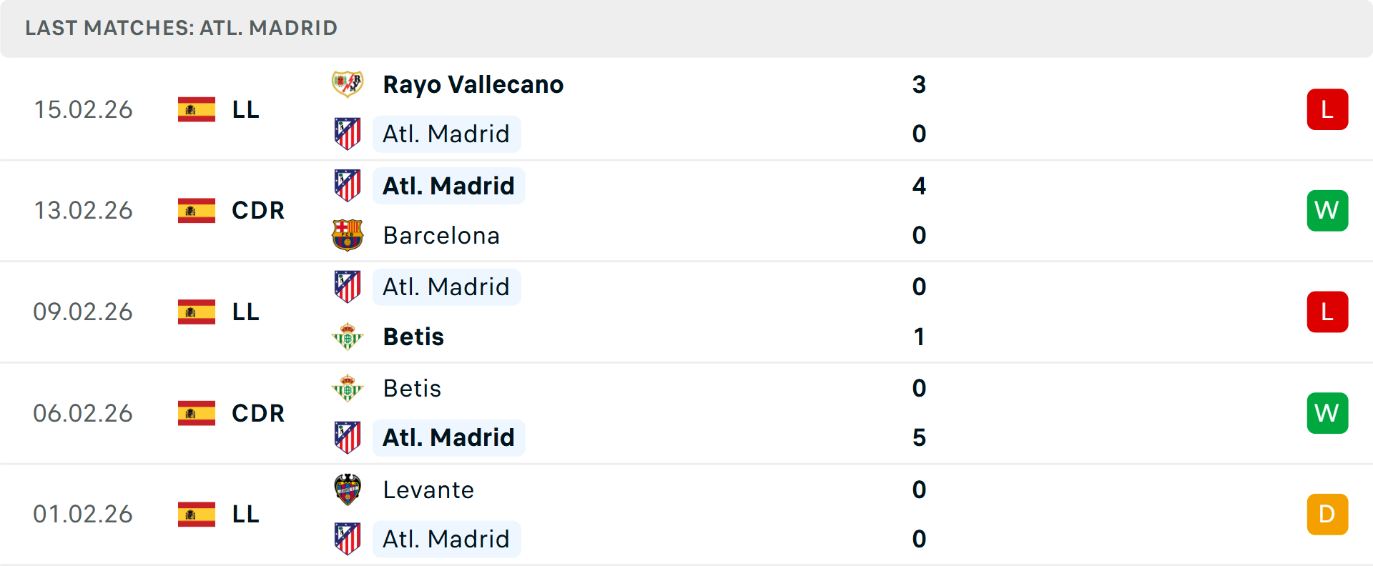Click the Atl. Madrid crest in the 15.02.26 match
The image size is (1373, 566).
click(348, 134)
